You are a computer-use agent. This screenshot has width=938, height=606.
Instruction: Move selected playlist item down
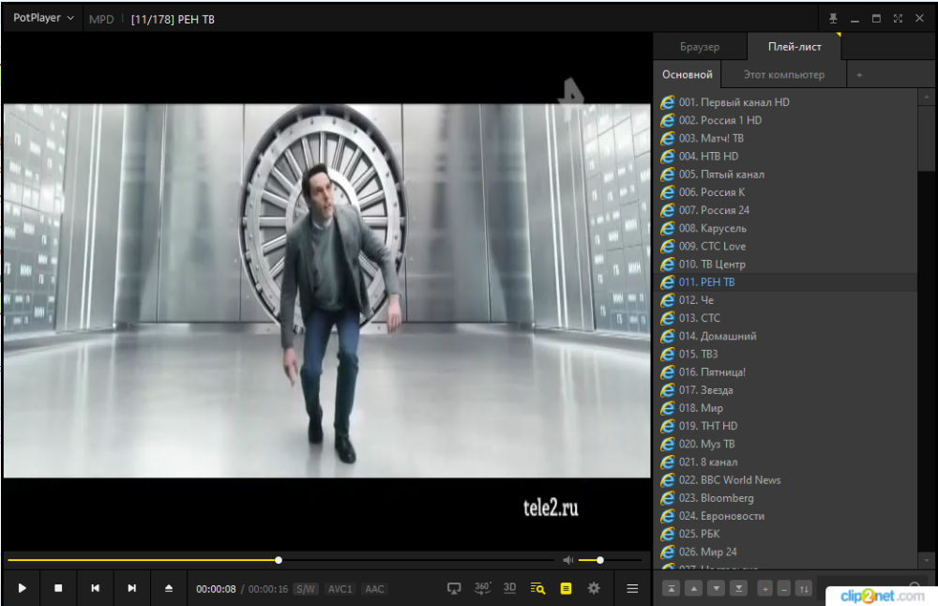[716, 589]
